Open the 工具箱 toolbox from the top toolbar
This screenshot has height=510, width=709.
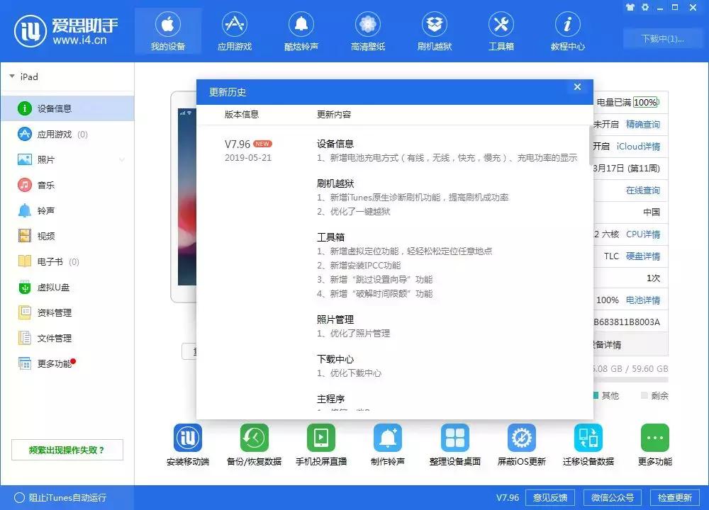point(501,30)
